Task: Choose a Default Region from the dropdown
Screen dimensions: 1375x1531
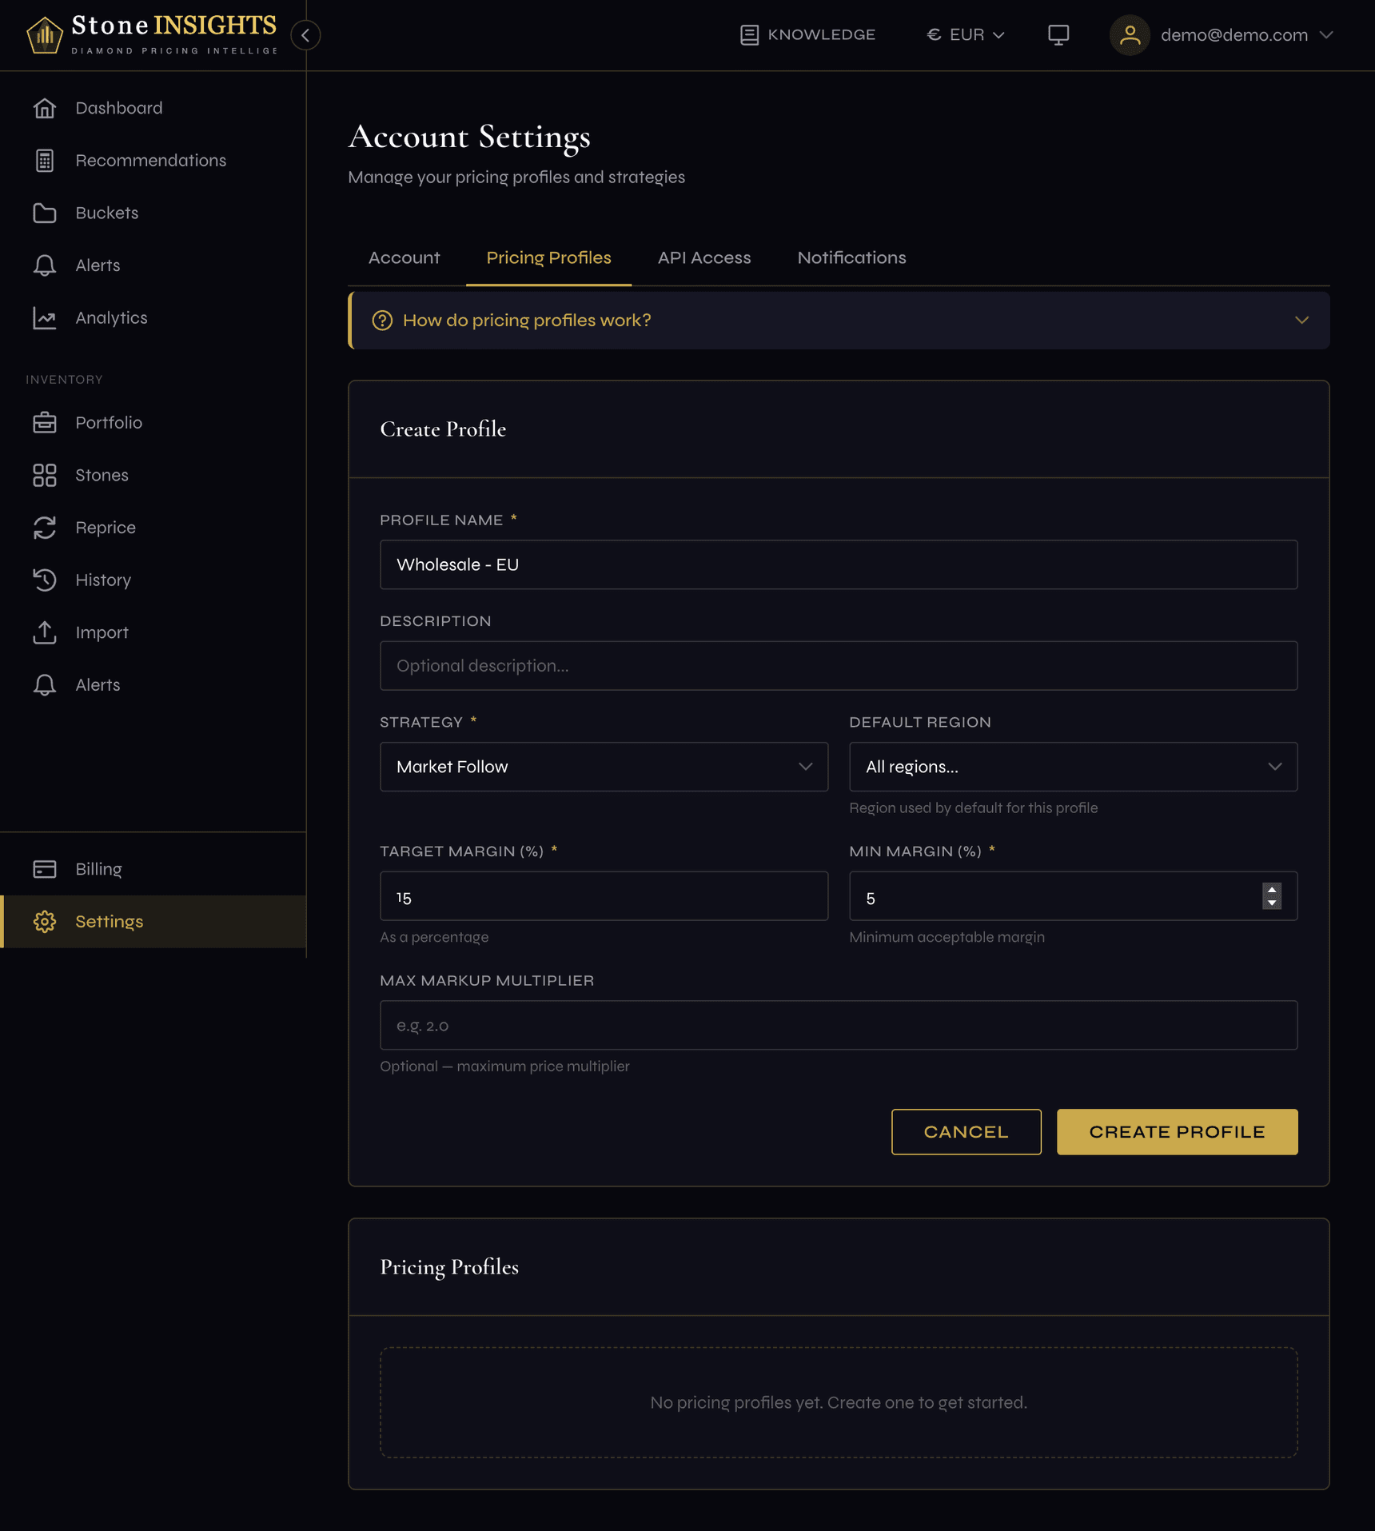Action: [1072, 766]
